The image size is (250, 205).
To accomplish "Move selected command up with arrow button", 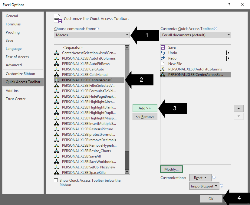I will (239, 108).
